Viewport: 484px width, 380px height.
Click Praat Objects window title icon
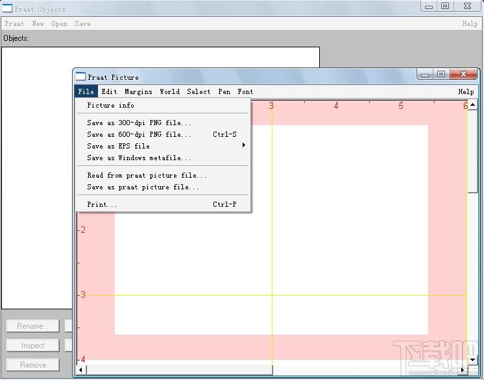[x=7, y=8]
